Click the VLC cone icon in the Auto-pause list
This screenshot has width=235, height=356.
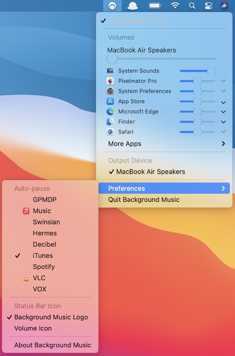click(26, 278)
